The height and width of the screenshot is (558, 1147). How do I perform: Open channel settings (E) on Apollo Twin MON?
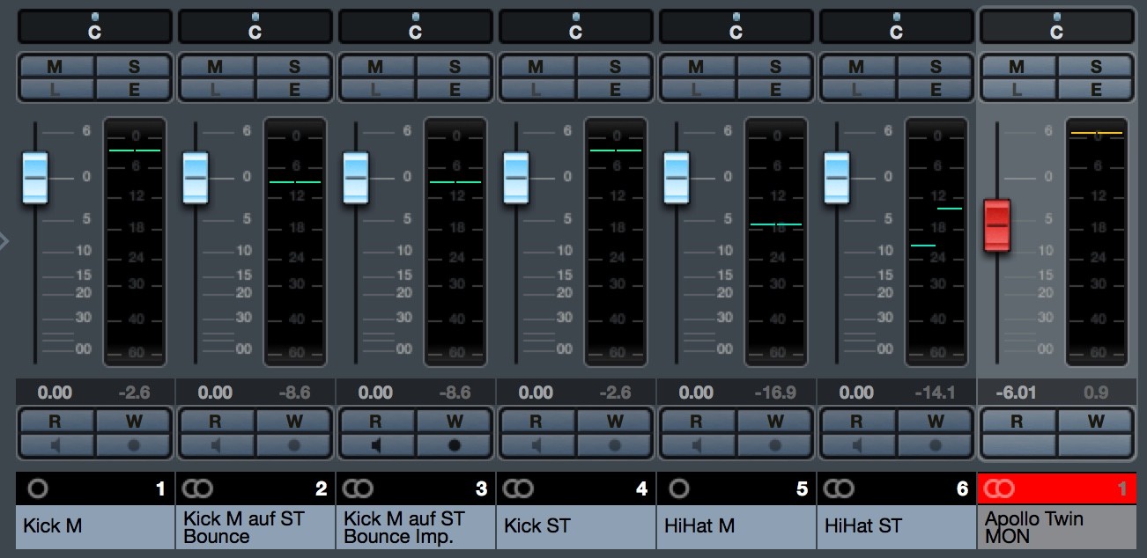pos(1096,89)
